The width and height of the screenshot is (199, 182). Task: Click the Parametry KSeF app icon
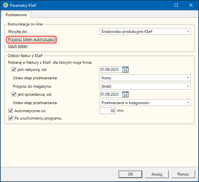tap(5, 5)
